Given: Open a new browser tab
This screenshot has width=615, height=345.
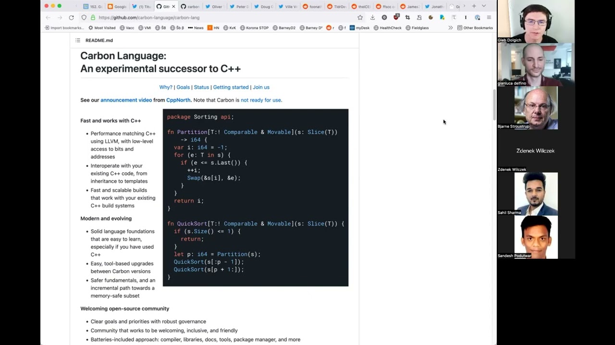Looking at the screenshot, I should click(x=474, y=6).
